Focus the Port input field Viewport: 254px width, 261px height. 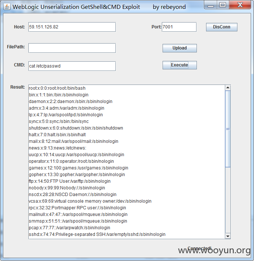point(179,27)
